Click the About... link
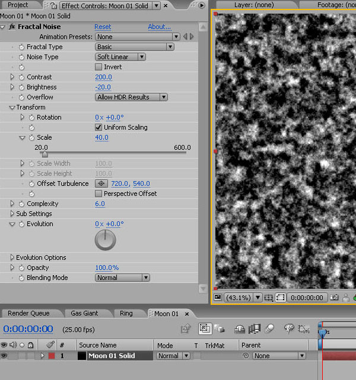This screenshot has width=356, height=380. pos(159,27)
